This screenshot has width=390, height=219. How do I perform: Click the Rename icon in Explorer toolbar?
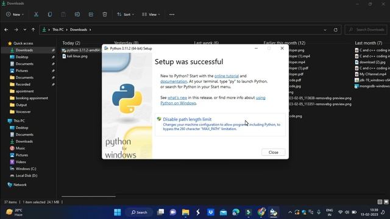point(77,15)
